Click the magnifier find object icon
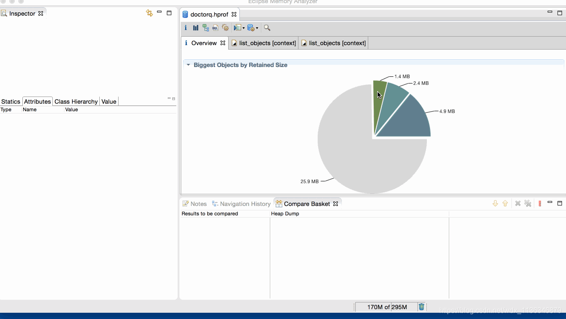The height and width of the screenshot is (319, 566). click(267, 28)
